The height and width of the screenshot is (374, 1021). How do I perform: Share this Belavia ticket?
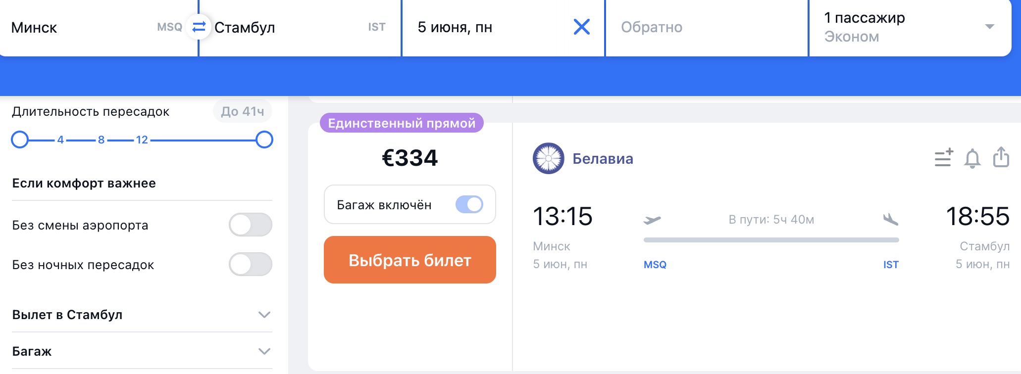pos(1001,157)
